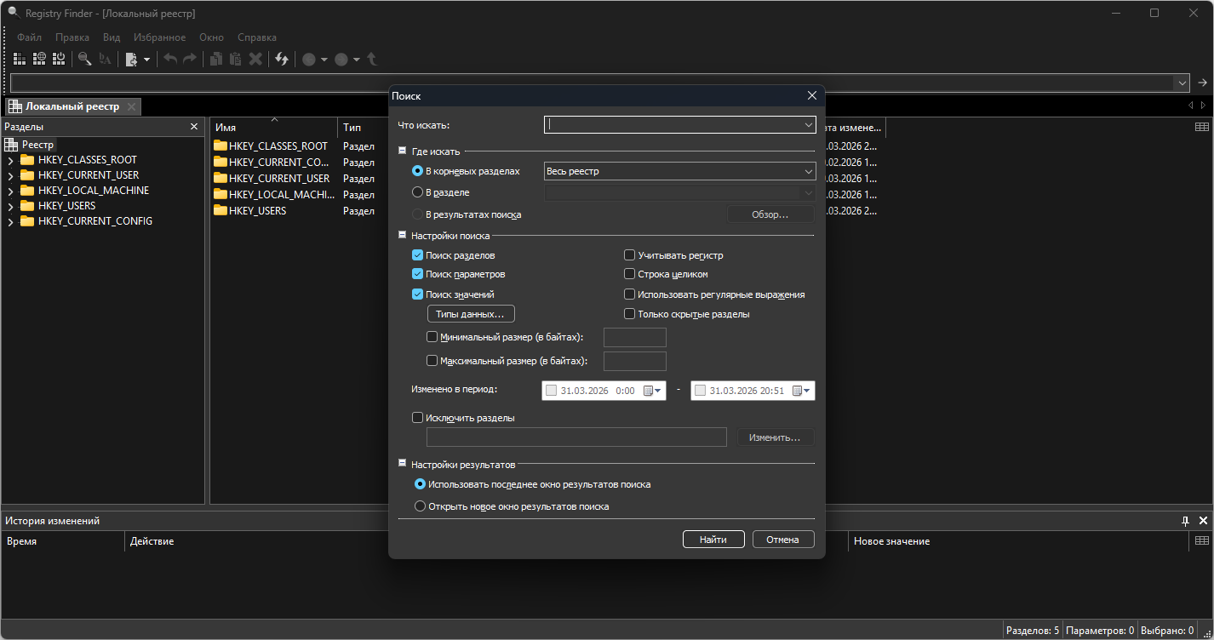Image resolution: width=1214 pixels, height=640 pixels.
Task: Click the local registry toolbar icon
Action: click(19, 59)
